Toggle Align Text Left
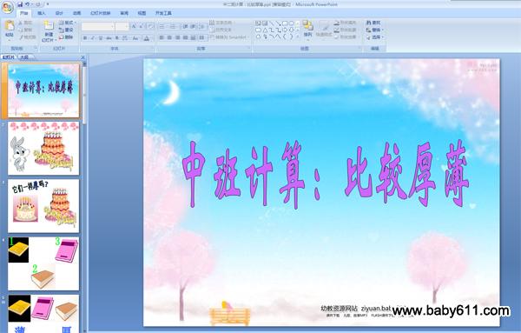The height and width of the screenshot is (333, 521). [162, 38]
